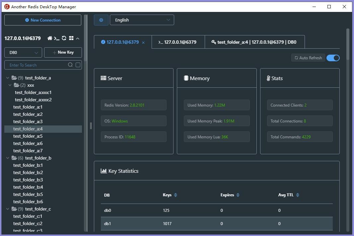Enable the Auto Refresh toggle switch
Viewport: 354px width, 236px height.
pos(333,58)
